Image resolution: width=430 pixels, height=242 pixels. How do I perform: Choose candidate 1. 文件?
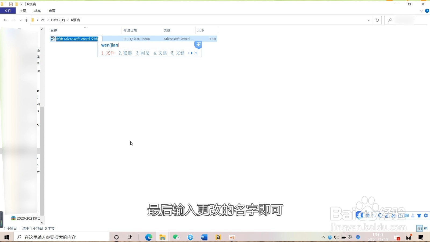[x=108, y=53]
